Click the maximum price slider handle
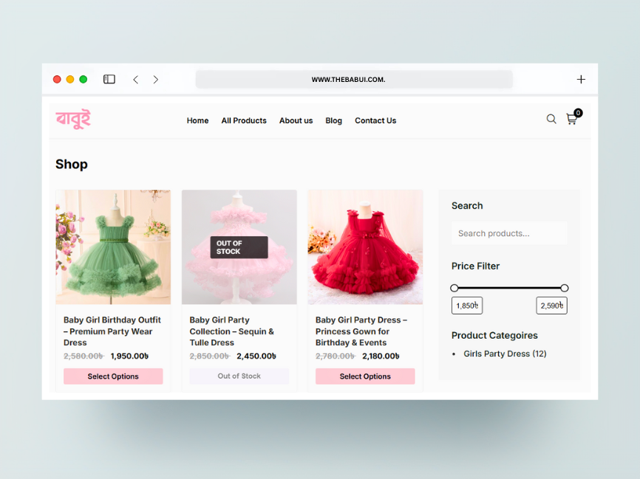The image size is (640, 479). coord(565,288)
